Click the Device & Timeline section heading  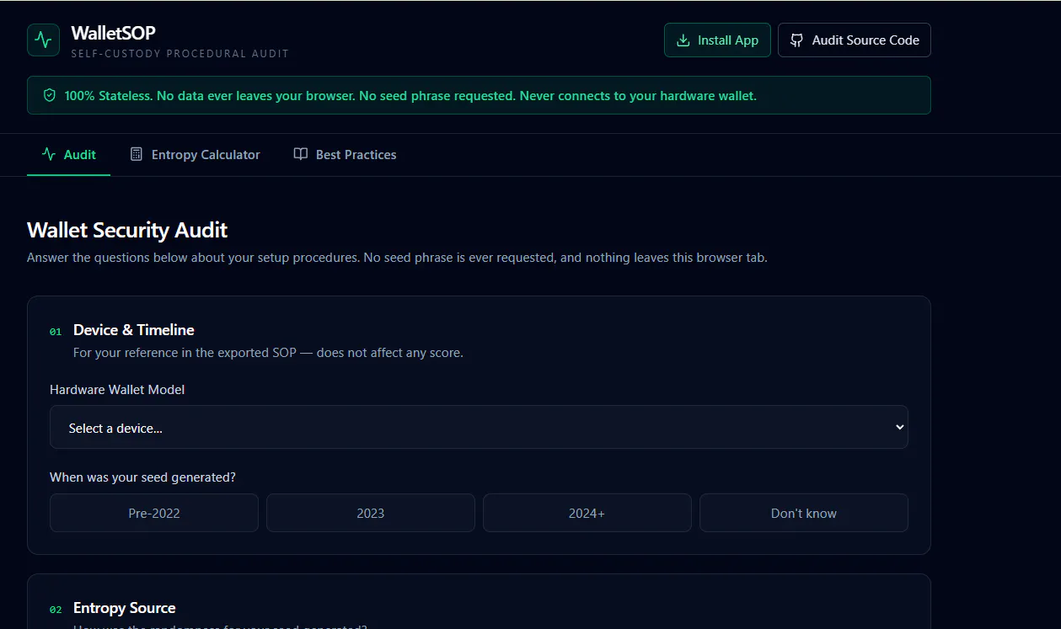tap(134, 330)
